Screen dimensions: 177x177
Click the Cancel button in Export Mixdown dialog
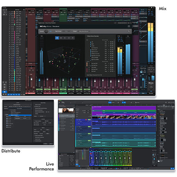point(46,144)
